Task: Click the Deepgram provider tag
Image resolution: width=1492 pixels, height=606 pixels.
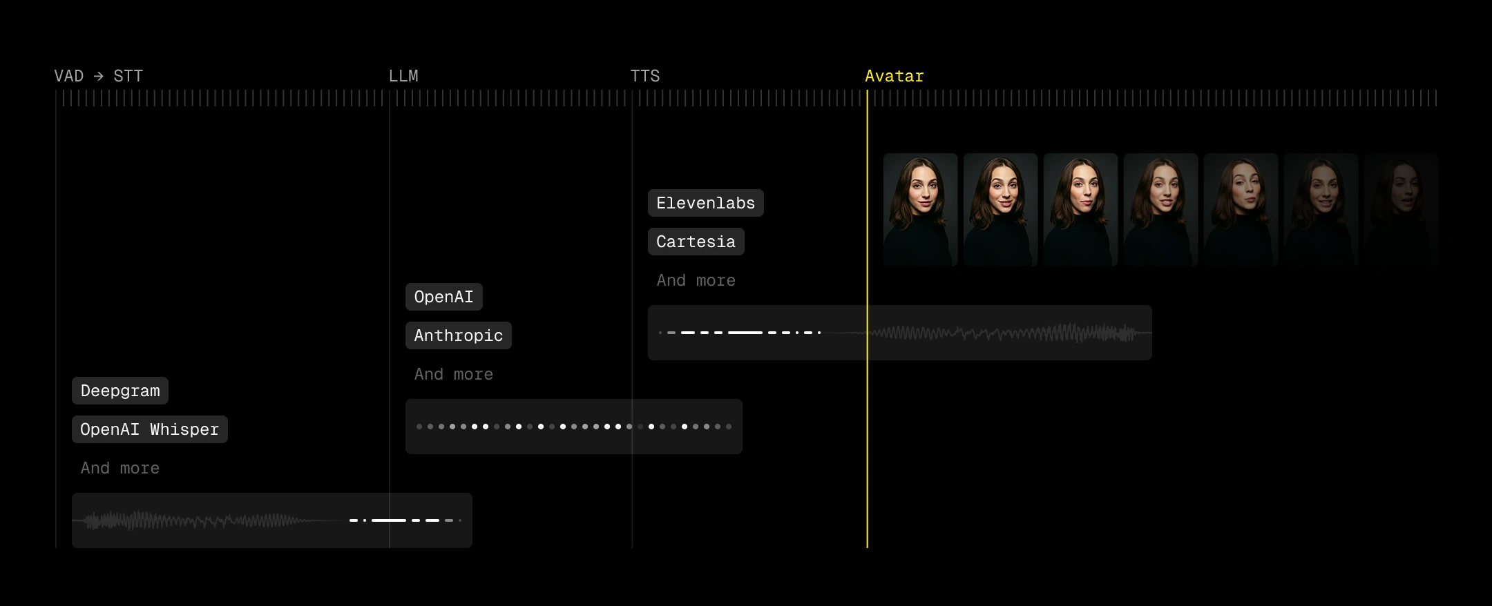Action: (120, 391)
